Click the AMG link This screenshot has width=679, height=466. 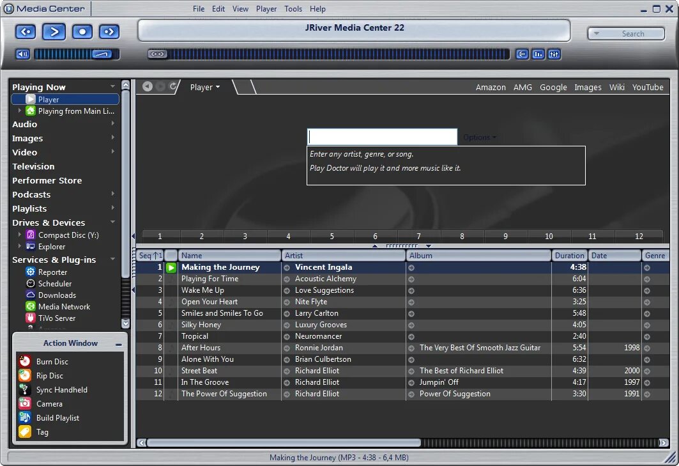pyautogui.click(x=523, y=87)
